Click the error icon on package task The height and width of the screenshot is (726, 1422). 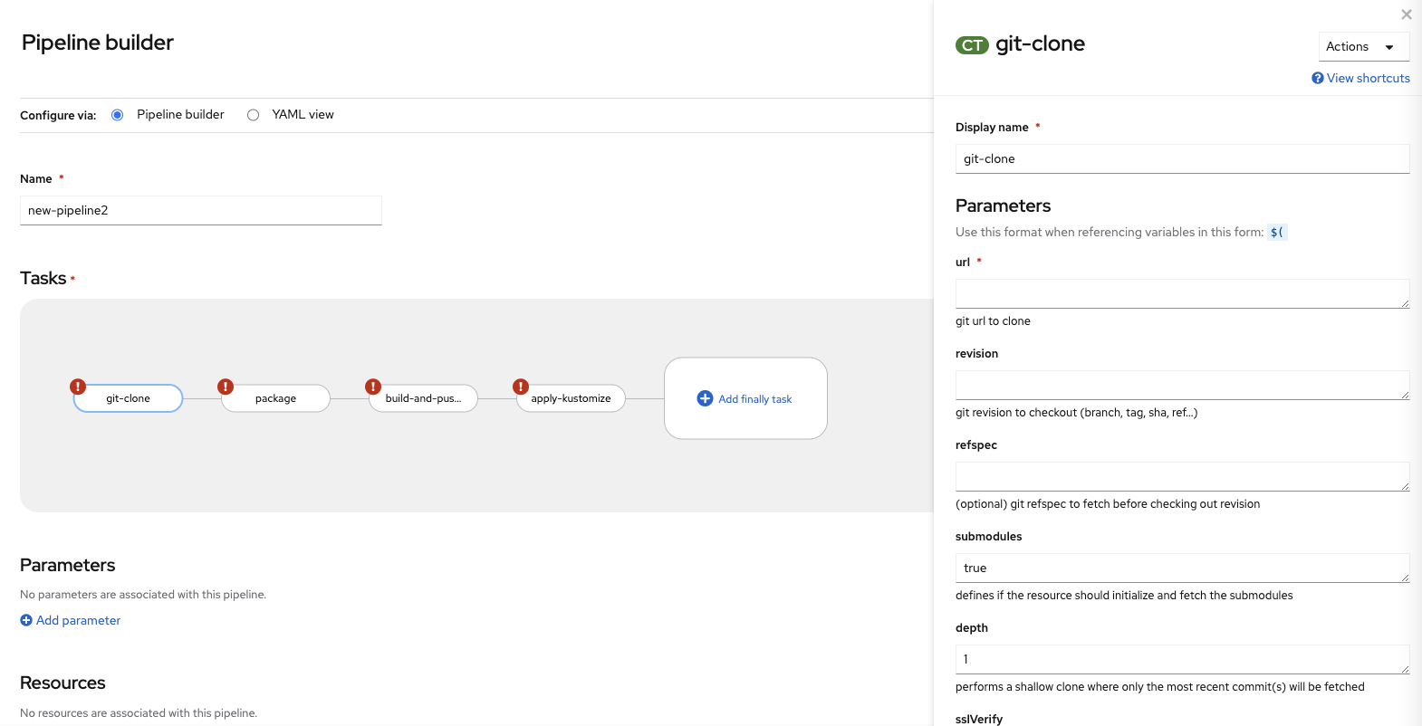(226, 387)
